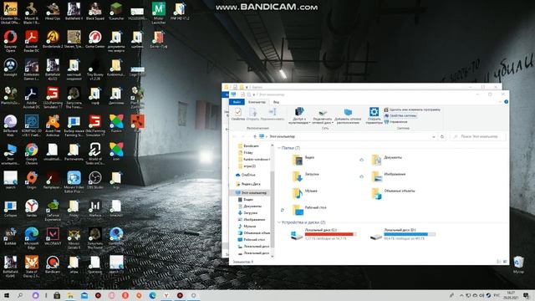535x301 pixels.
Task: Select the Warface desktop icon
Action: [94, 208]
